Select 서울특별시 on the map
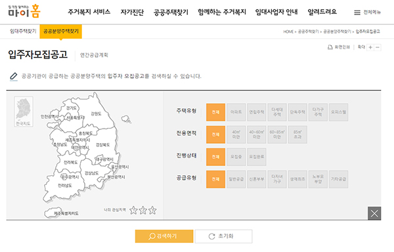The height and width of the screenshot is (252, 394). 76,117
